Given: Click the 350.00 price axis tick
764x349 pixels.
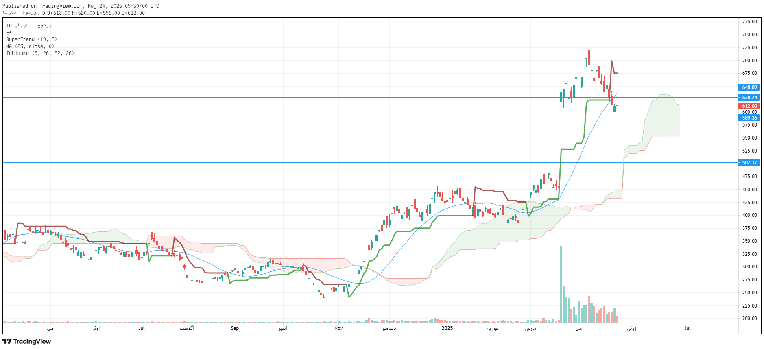Looking at the screenshot, I should coord(749,241).
